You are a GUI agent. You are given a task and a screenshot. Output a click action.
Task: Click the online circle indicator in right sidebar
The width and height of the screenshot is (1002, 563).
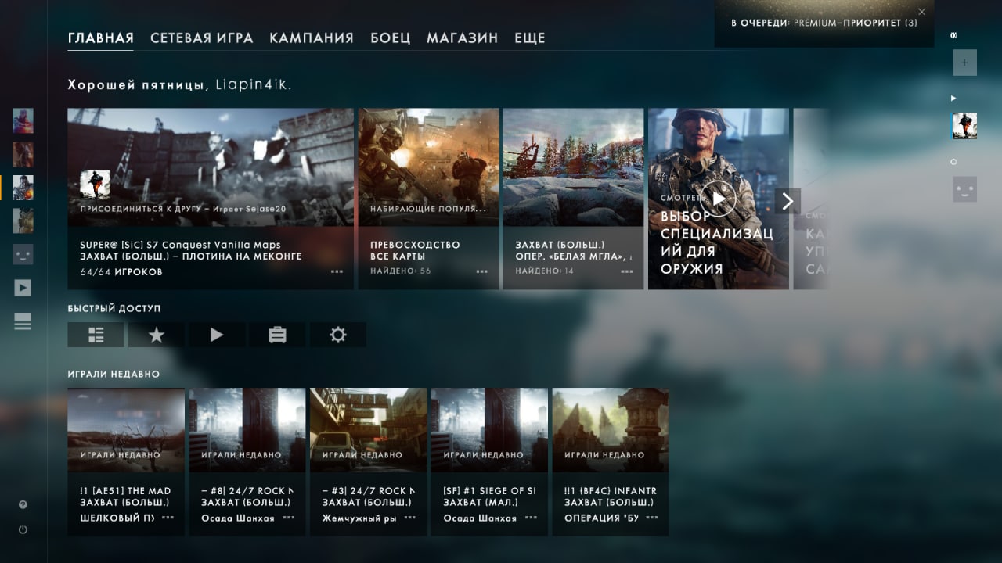[x=953, y=162]
